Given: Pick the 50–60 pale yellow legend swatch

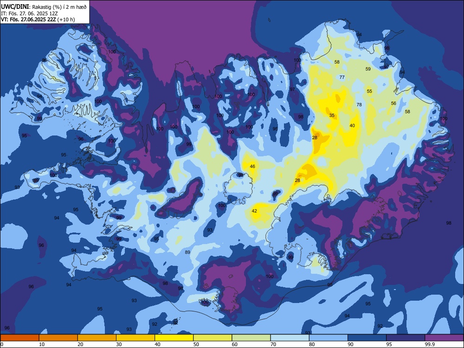Looking at the screenshot, I should coord(213,338).
